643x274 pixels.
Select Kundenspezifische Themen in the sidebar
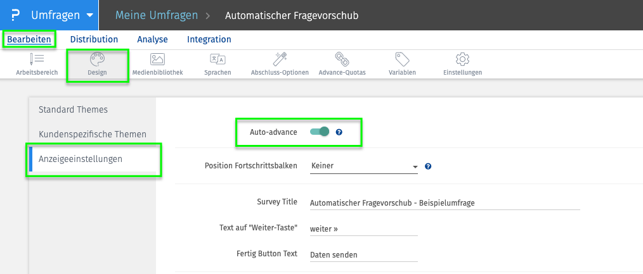(x=93, y=134)
